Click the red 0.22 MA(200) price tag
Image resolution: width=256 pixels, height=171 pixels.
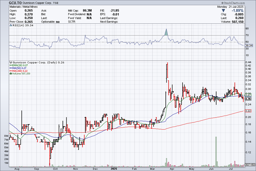coord(248,111)
